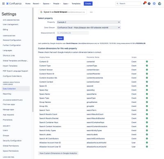Expand the Recent menu

tap(36, 4)
